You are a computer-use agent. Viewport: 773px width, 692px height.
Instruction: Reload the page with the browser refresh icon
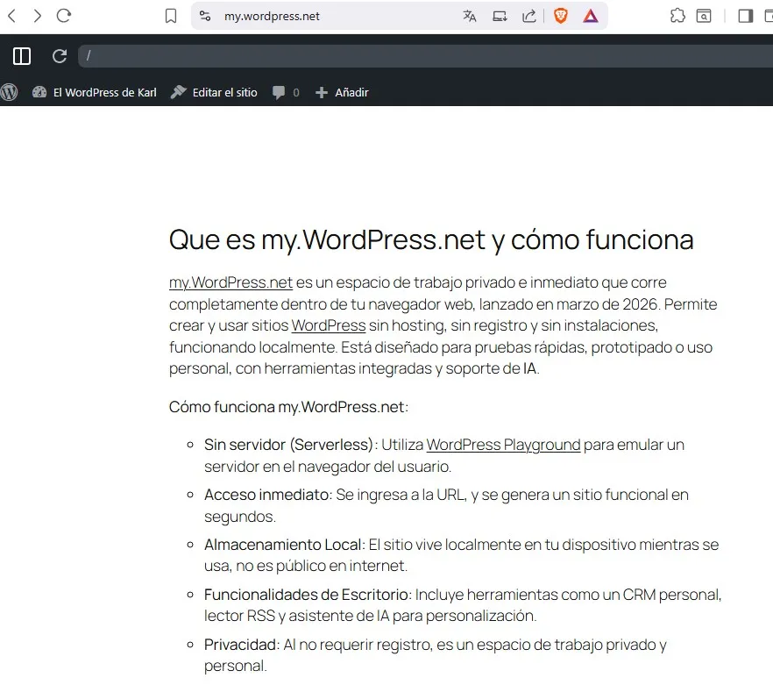pyautogui.click(x=63, y=16)
